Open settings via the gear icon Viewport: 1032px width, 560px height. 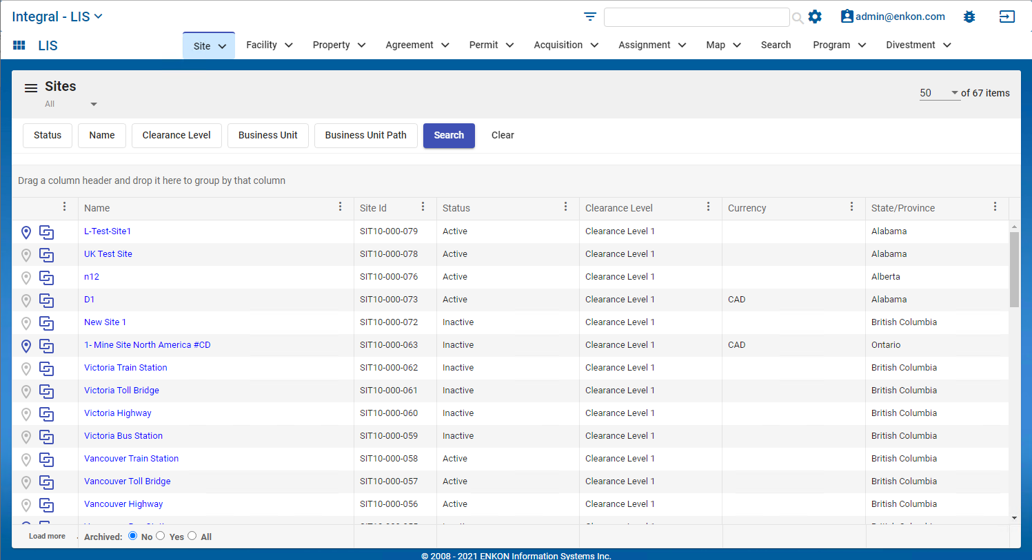pos(815,17)
